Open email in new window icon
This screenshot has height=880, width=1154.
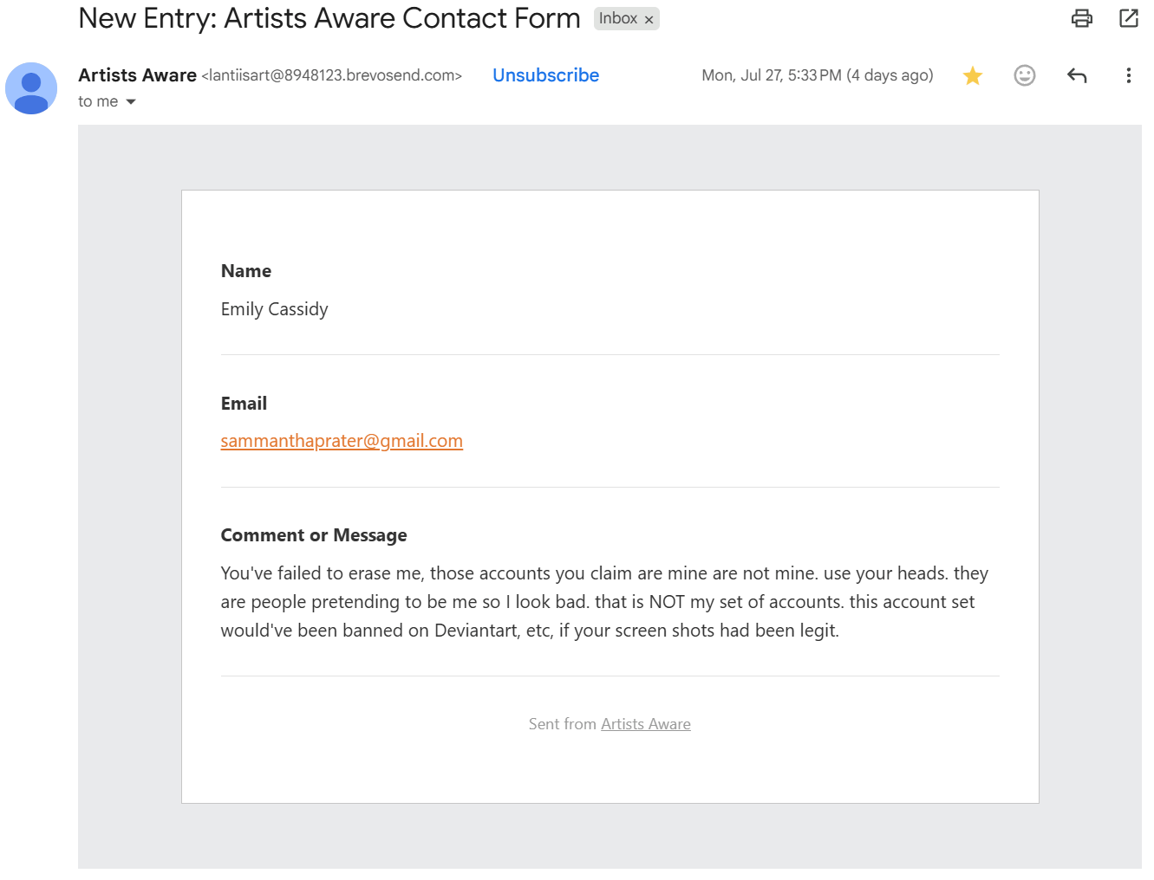1128,18
